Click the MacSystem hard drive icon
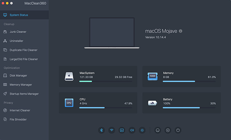 tap(69, 76)
